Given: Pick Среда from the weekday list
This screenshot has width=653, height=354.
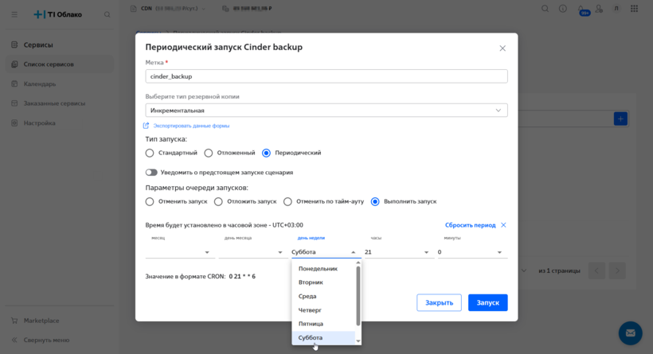Looking at the screenshot, I should 307,296.
